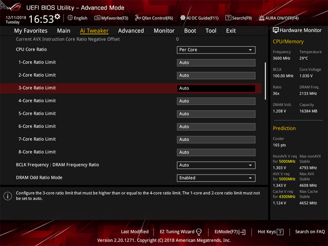Select the 8-Core Ratio Limit label
328x246 pixels.
click(x=37, y=152)
